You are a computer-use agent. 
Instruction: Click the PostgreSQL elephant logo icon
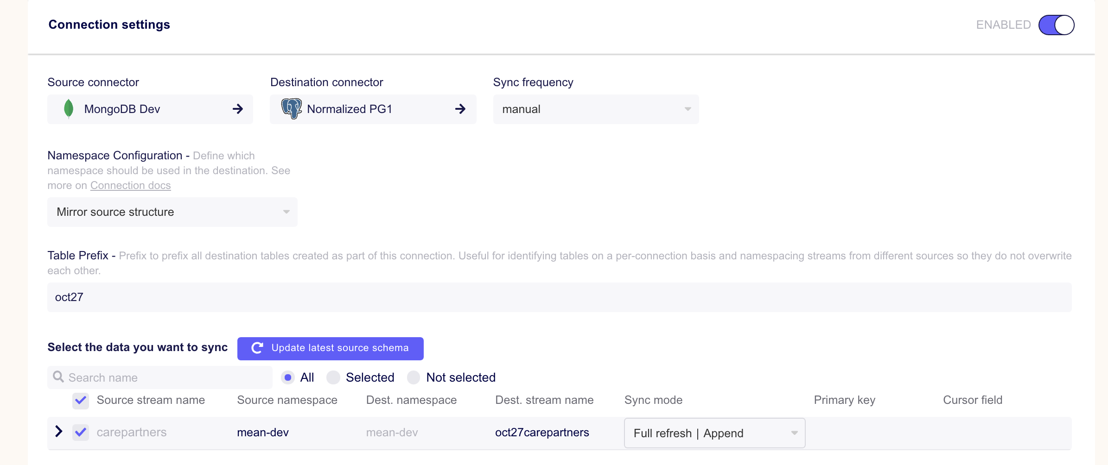(292, 109)
